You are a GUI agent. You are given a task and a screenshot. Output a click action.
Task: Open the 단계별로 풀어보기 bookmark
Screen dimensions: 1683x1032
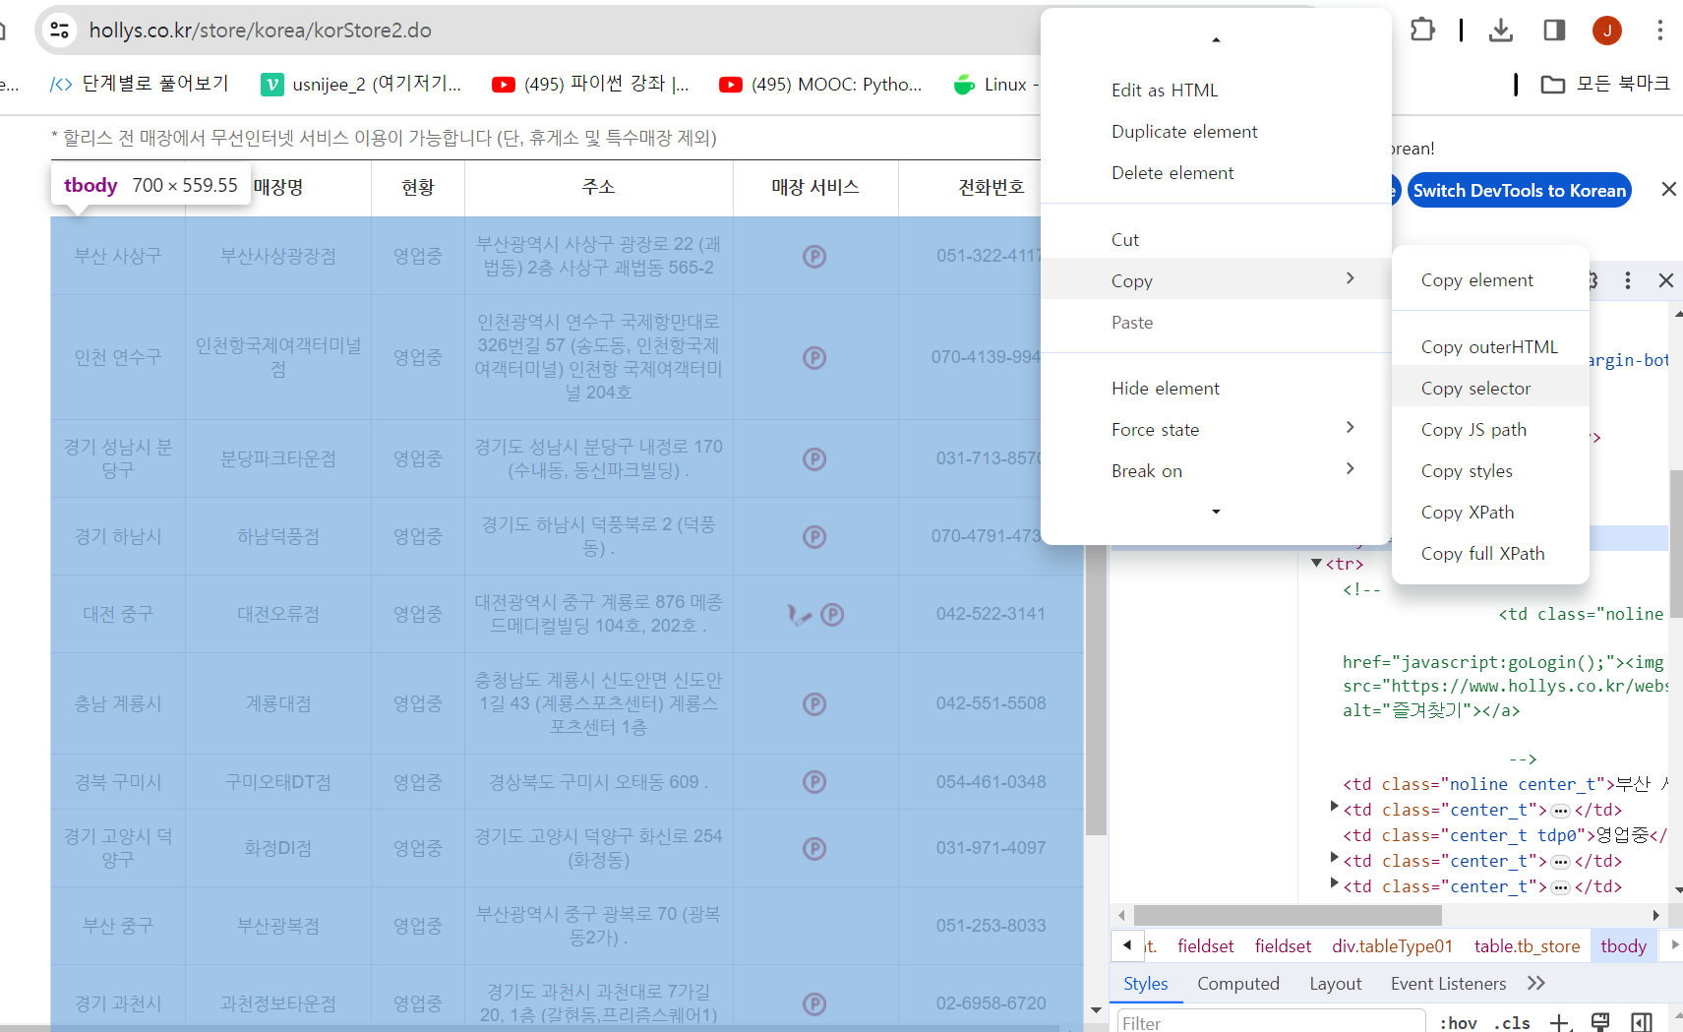pyautogui.click(x=140, y=84)
